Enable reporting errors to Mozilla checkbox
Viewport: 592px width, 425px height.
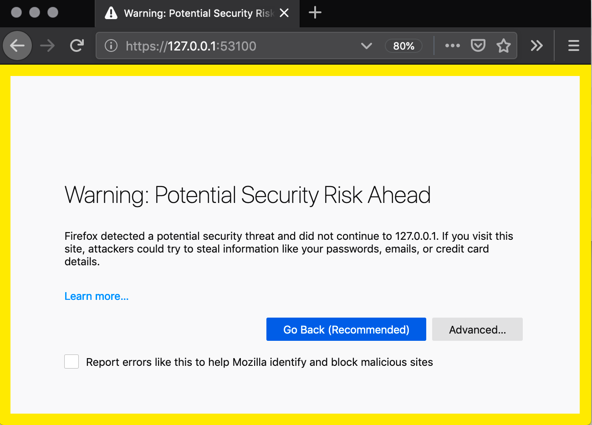pyautogui.click(x=71, y=362)
